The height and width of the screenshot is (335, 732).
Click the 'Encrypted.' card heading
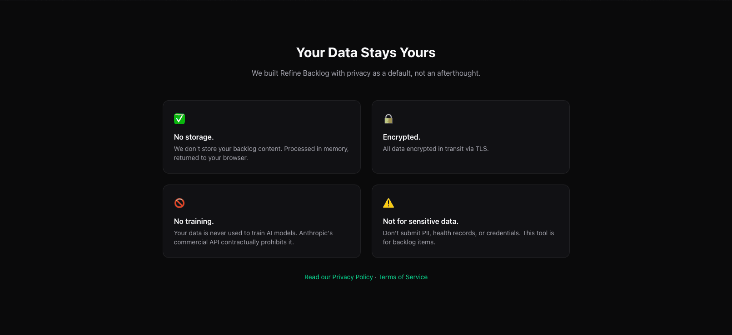point(402,137)
